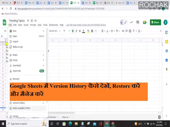Click the last edit history link

(x=85, y=25)
